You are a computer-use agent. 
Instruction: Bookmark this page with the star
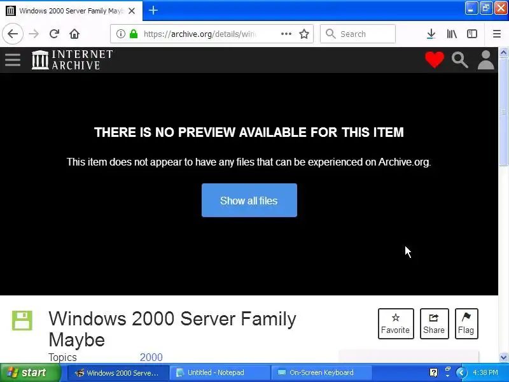tap(304, 34)
